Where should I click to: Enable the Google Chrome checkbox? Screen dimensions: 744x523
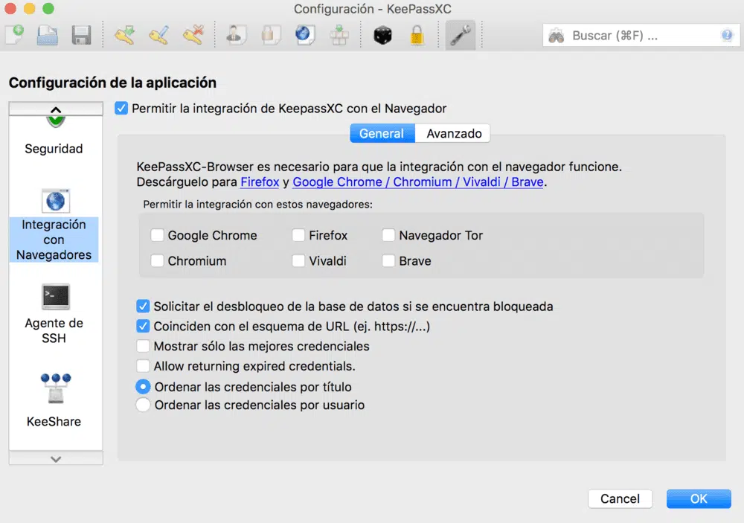pos(157,235)
